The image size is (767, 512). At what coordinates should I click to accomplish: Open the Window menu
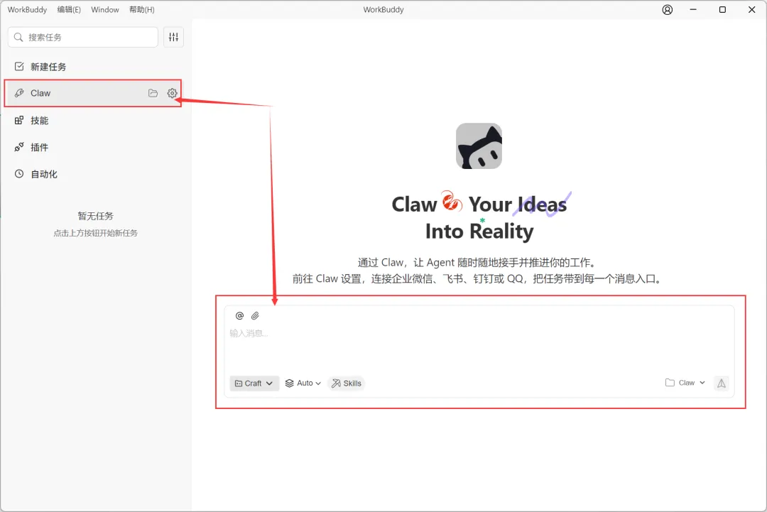(104, 10)
